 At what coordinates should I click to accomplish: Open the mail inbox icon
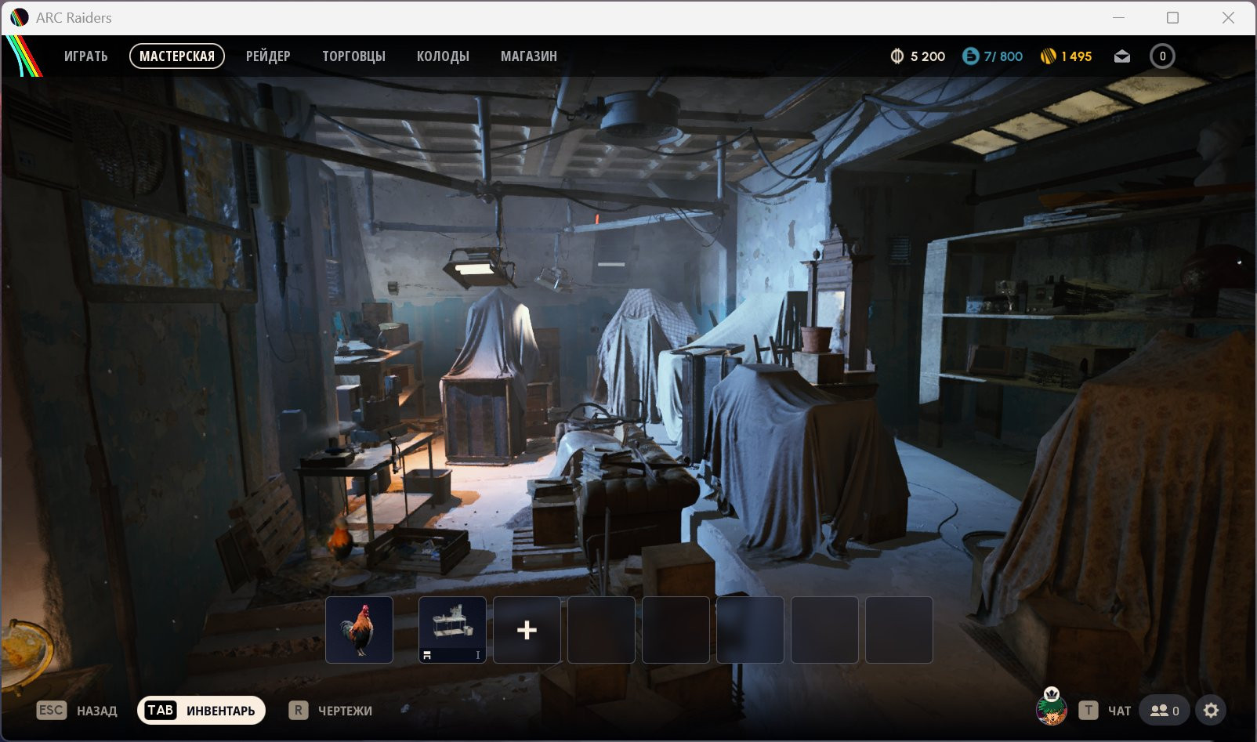click(x=1122, y=56)
